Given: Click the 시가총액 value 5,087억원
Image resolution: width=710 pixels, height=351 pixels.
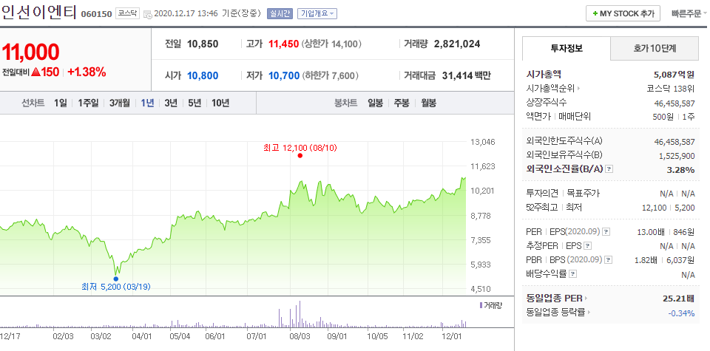Looking at the screenshot, I should pos(674,75).
